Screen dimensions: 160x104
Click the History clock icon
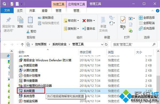click(131, 31)
